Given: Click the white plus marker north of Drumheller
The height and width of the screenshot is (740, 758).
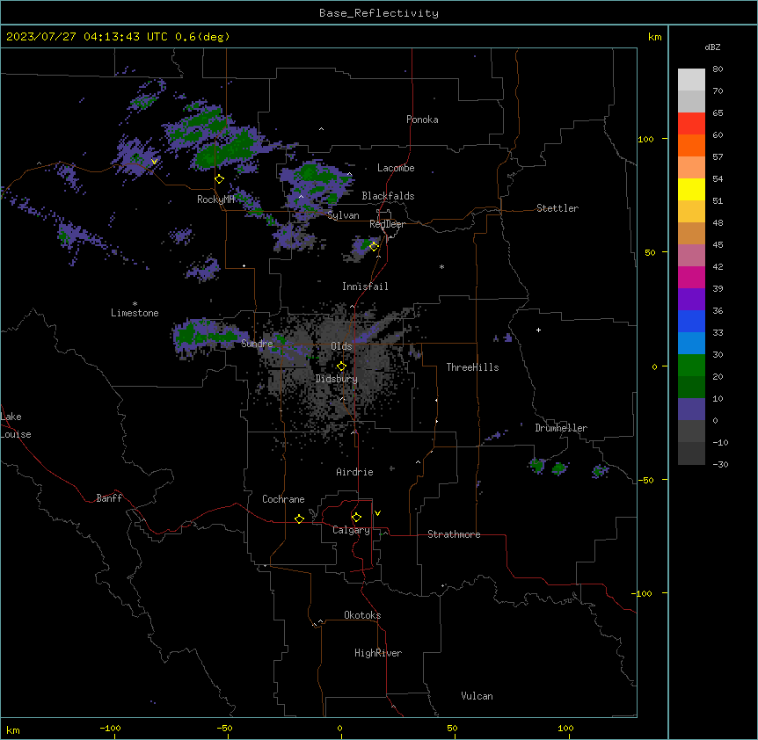Looking at the screenshot, I should coord(538,330).
